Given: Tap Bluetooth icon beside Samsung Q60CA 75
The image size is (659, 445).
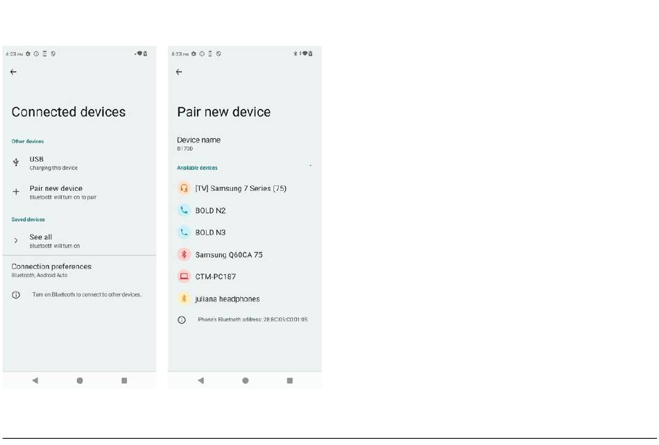Looking at the screenshot, I should point(184,255).
